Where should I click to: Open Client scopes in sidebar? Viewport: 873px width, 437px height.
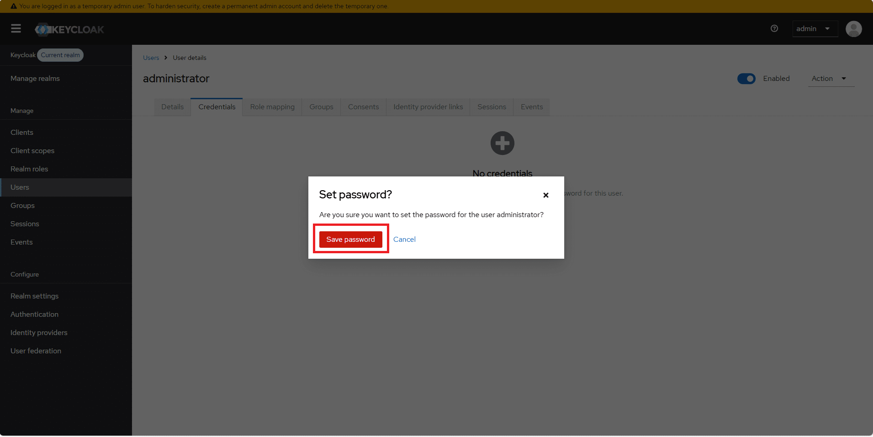(32, 151)
